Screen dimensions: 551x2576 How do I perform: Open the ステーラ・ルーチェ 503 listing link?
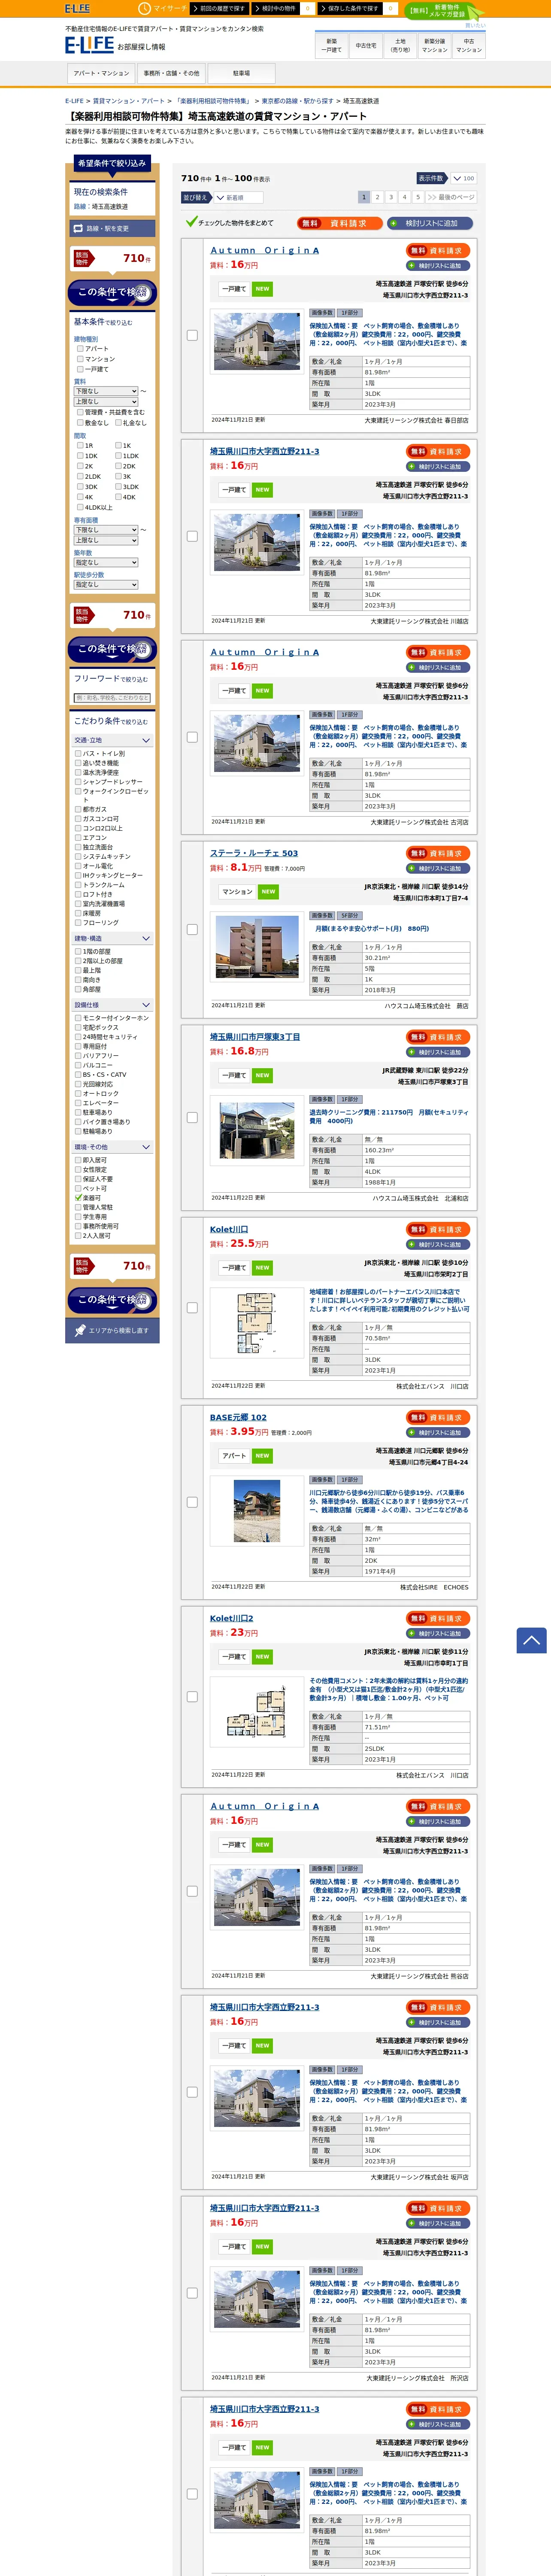pyautogui.click(x=254, y=853)
